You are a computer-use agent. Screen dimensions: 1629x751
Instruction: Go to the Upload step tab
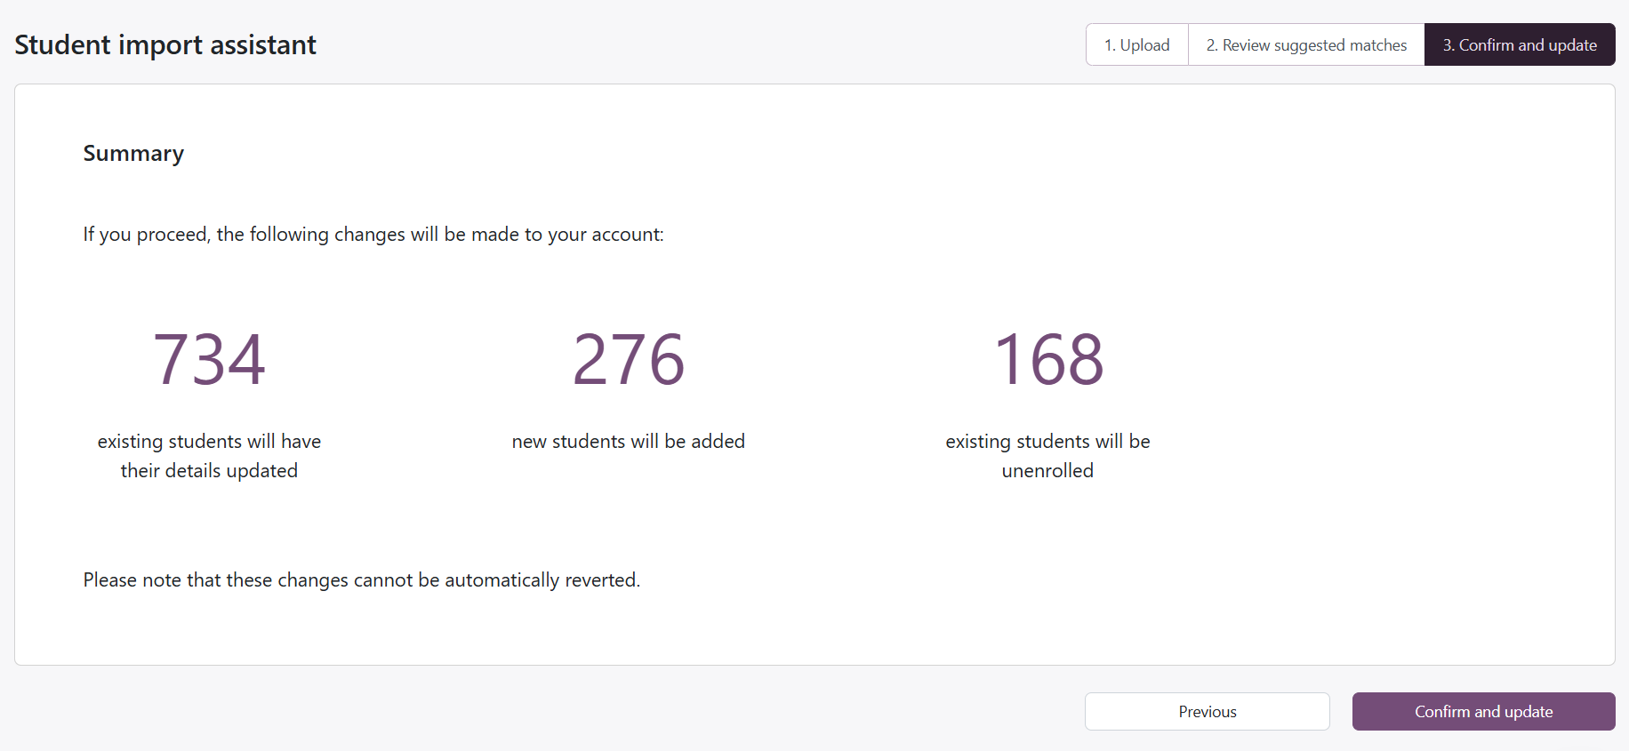[1136, 44]
